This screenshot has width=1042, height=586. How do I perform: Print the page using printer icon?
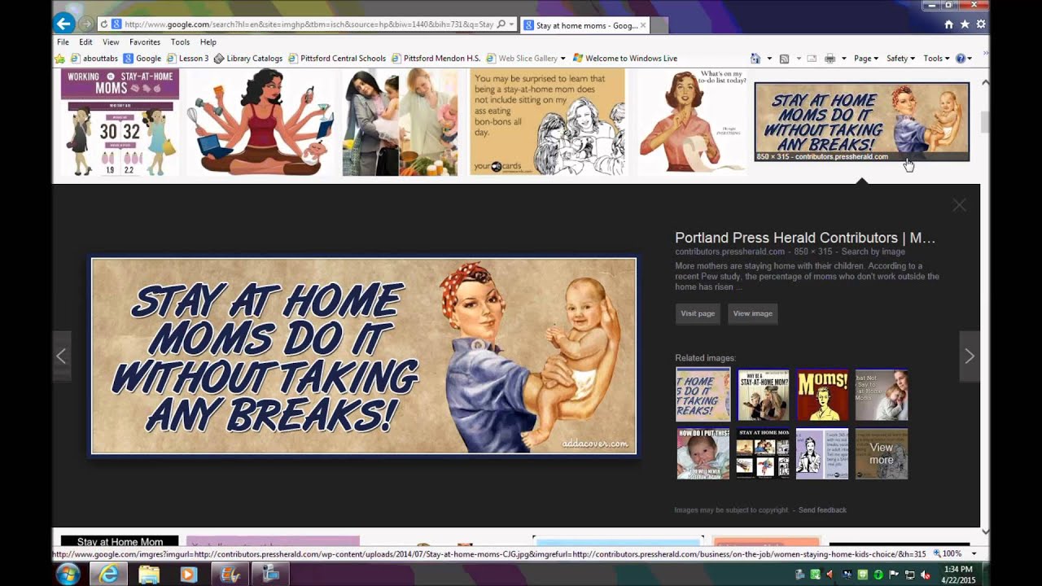coord(830,59)
